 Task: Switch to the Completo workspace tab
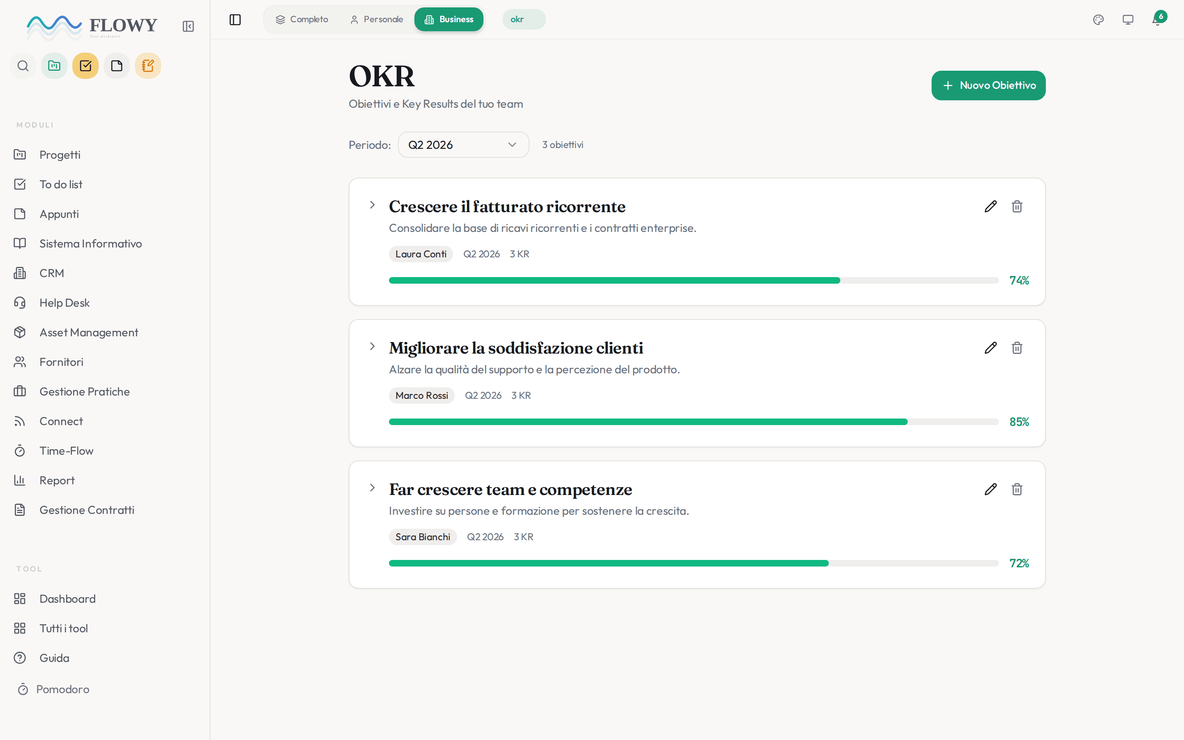(x=301, y=20)
